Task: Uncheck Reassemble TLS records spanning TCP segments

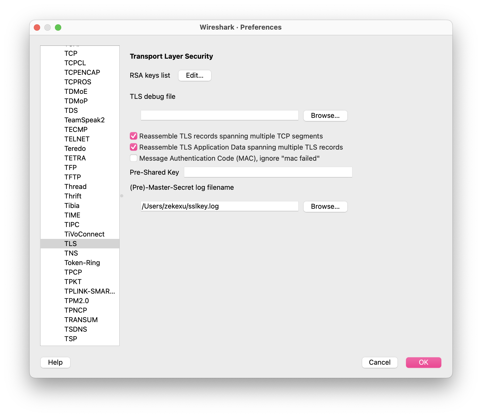Action: click(134, 136)
